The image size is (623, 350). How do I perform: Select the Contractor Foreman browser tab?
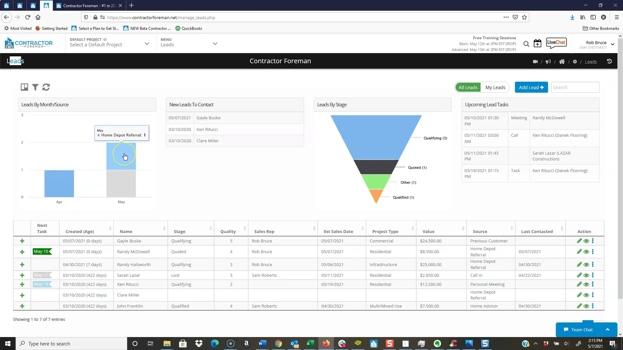pyautogui.click(x=89, y=6)
